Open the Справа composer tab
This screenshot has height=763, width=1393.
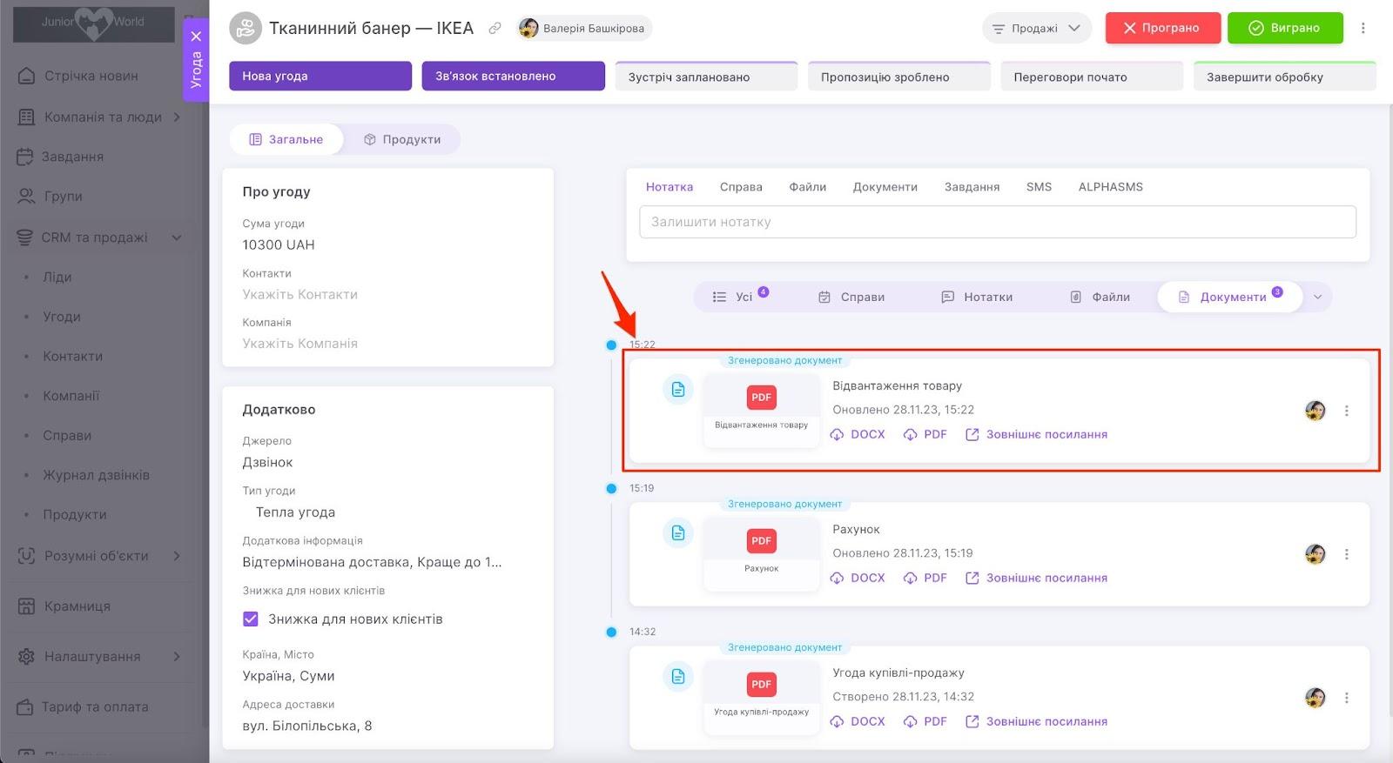pyautogui.click(x=741, y=187)
